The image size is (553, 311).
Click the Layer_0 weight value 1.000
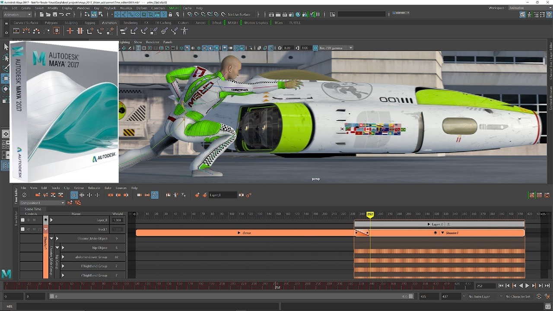coord(117,220)
